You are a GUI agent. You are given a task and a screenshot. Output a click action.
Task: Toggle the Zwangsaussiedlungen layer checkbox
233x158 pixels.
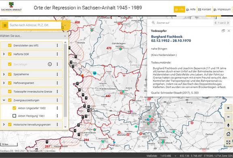point(10,100)
